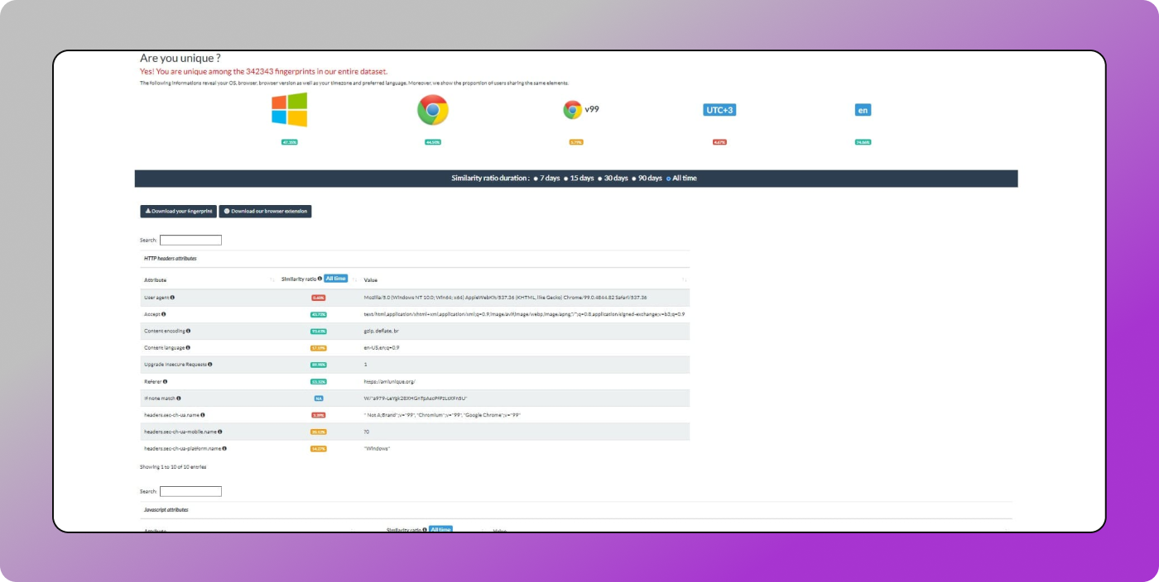Select the 7 days similarity duration

coord(536,179)
